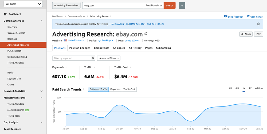
Task: Click the Dashboard home icon
Action: [5, 14]
